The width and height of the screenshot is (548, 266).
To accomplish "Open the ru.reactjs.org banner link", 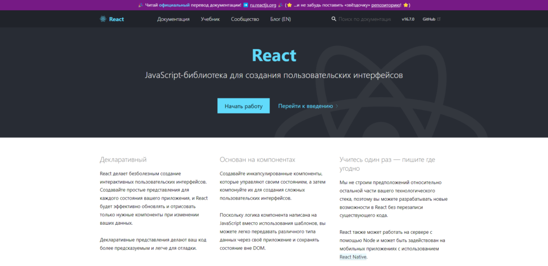I will pyautogui.click(x=263, y=5).
